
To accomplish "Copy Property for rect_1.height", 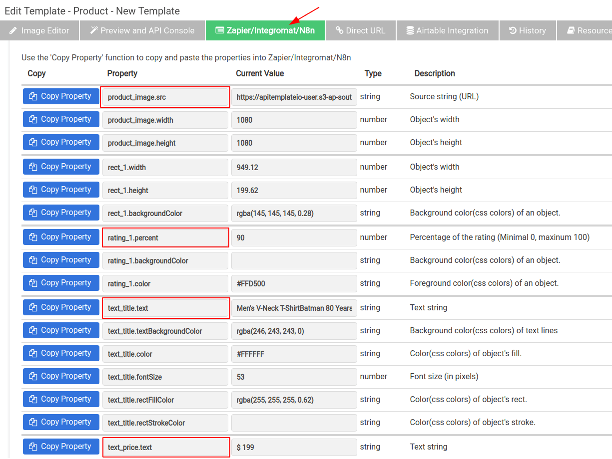I will point(61,190).
